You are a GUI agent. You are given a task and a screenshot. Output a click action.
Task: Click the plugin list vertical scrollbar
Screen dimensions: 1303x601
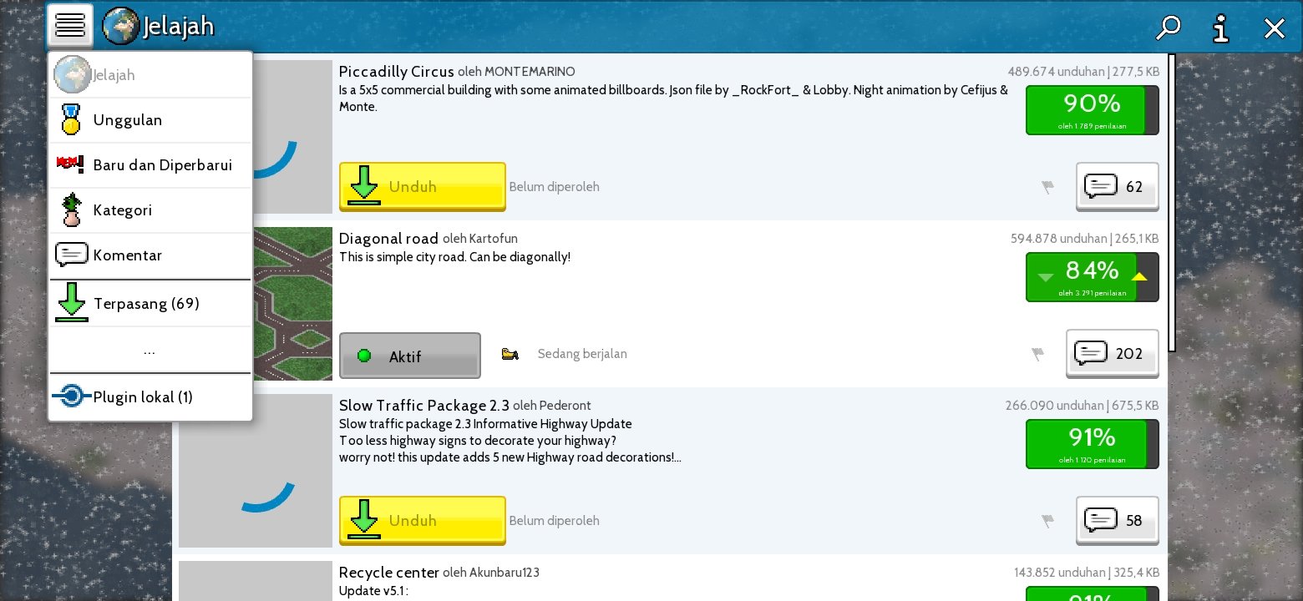click(x=1172, y=202)
